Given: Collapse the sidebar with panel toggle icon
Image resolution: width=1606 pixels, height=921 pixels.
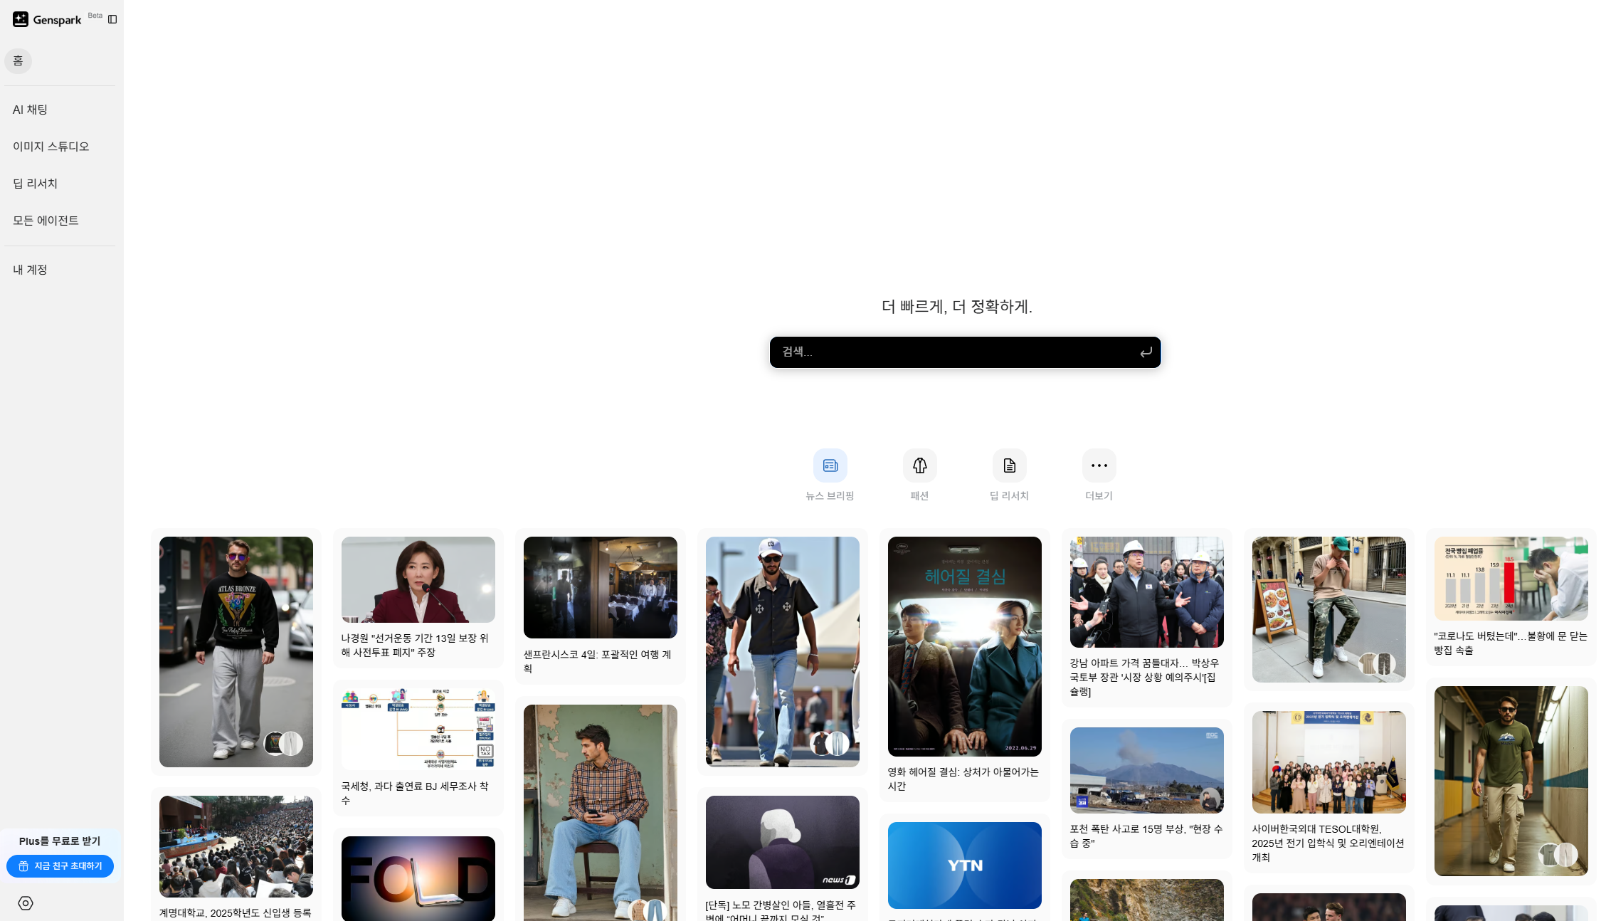Looking at the screenshot, I should coord(112,19).
